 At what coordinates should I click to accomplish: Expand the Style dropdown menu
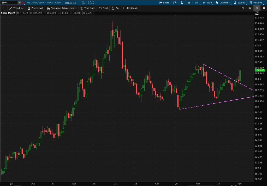(x=207, y=3)
